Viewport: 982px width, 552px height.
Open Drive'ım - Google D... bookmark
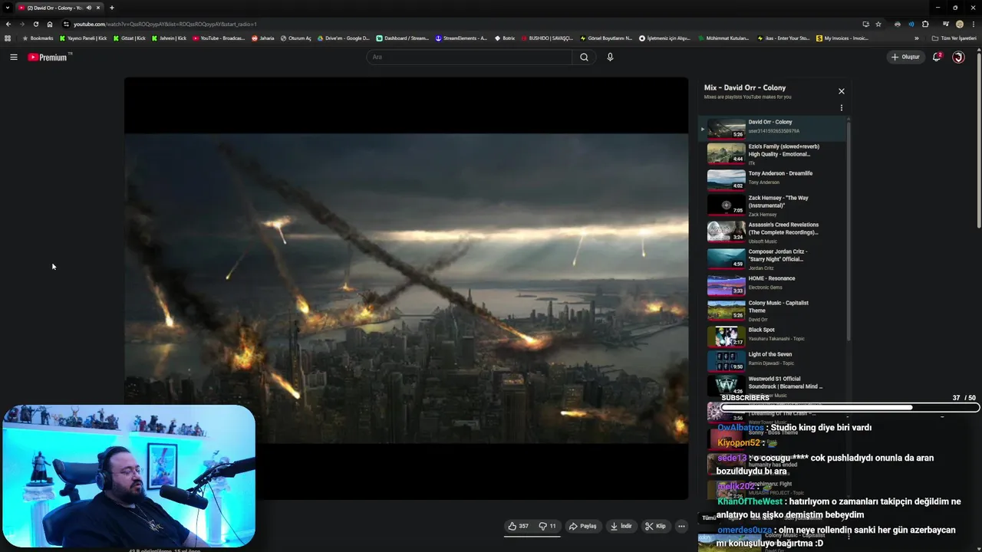(x=343, y=38)
